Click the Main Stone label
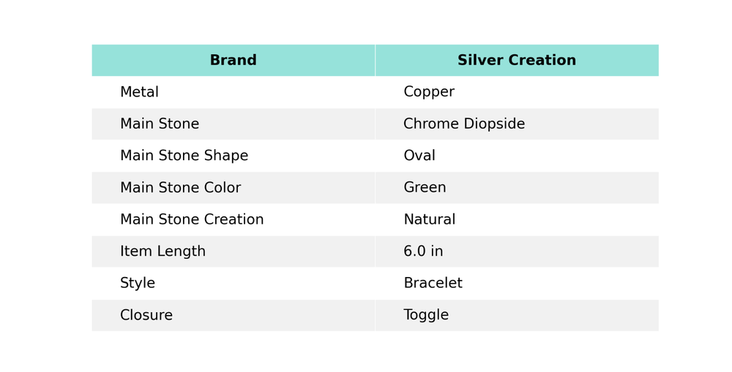 (x=159, y=124)
